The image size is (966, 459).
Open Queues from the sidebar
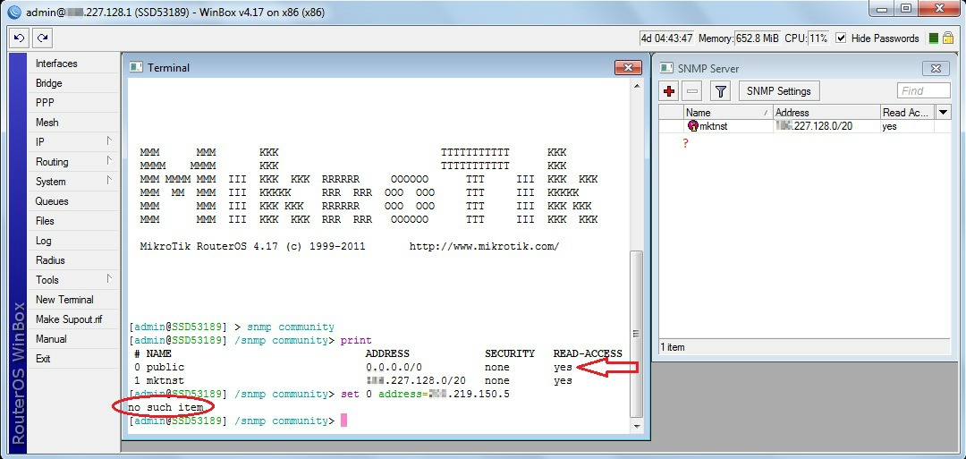coord(72,200)
